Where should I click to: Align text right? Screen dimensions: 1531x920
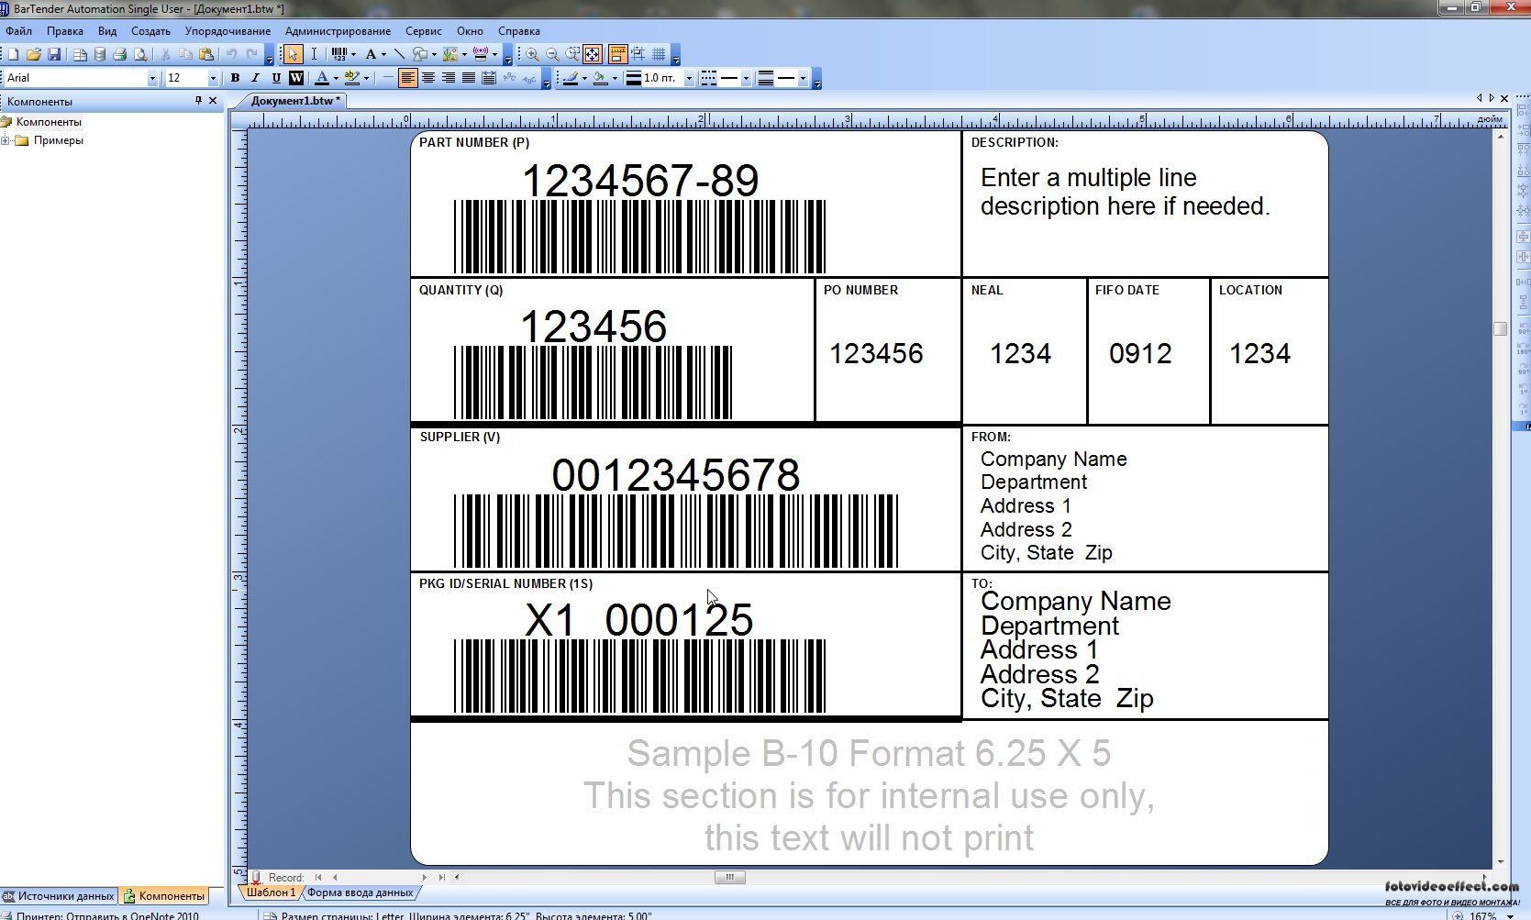click(x=449, y=78)
